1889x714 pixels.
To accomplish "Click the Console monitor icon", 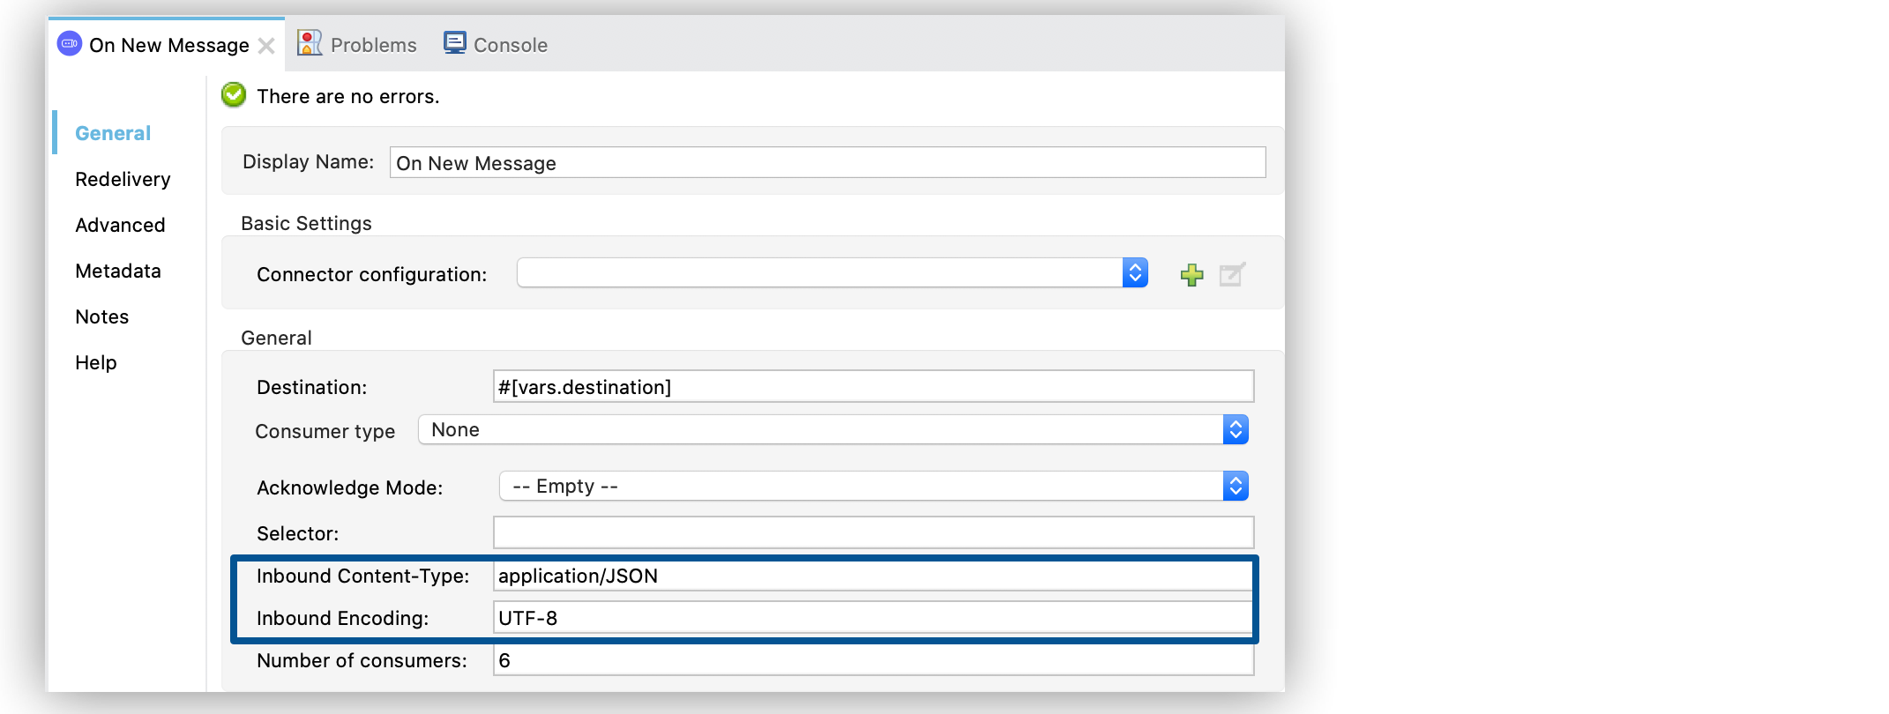I will (455, 43).
